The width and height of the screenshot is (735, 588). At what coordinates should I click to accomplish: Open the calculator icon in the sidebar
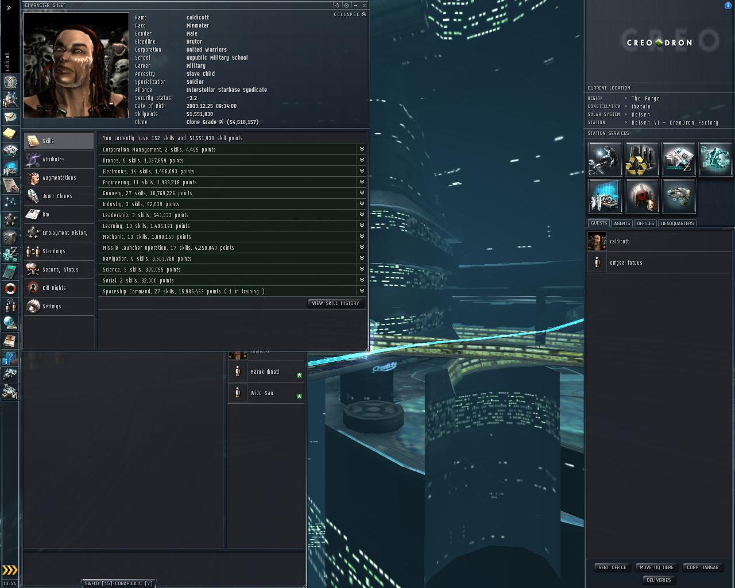pos(10,271)
